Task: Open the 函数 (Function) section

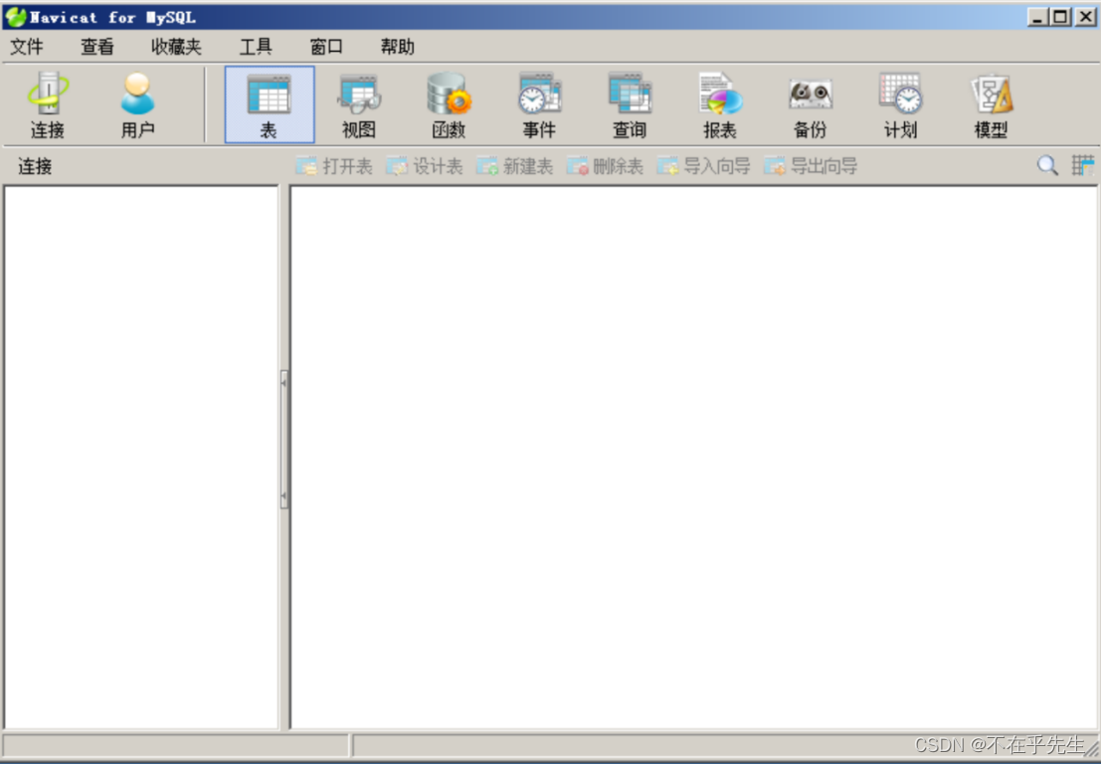Action: 449,104
